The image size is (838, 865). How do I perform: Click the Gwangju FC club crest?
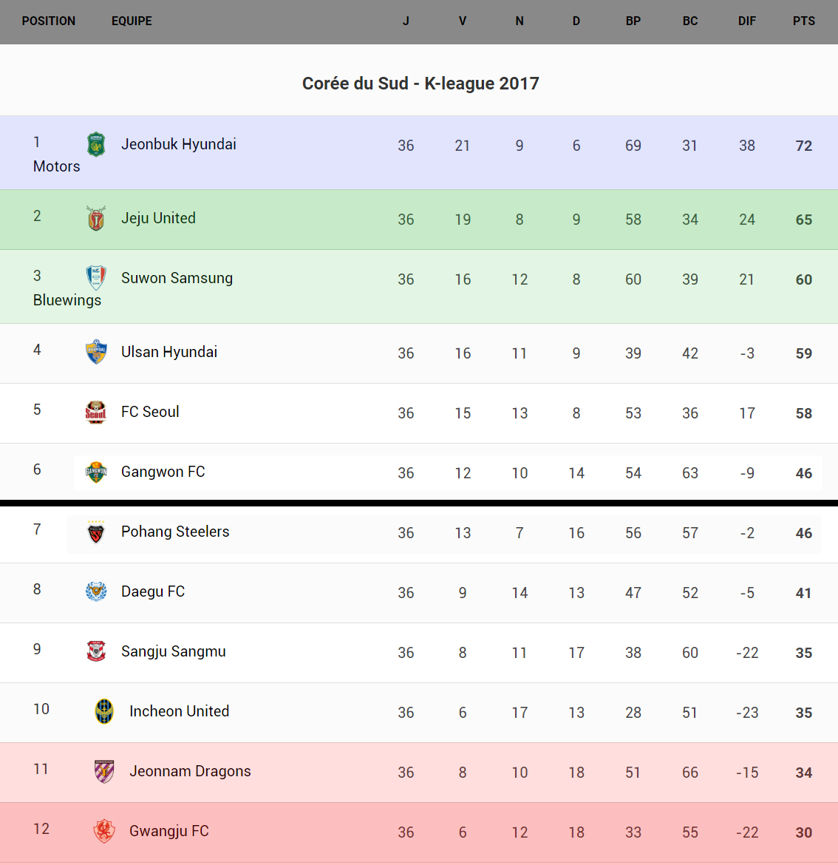pos(104,831)
